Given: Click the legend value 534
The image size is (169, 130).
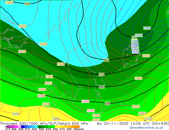Looking at the screenshot, I should 42,129.
